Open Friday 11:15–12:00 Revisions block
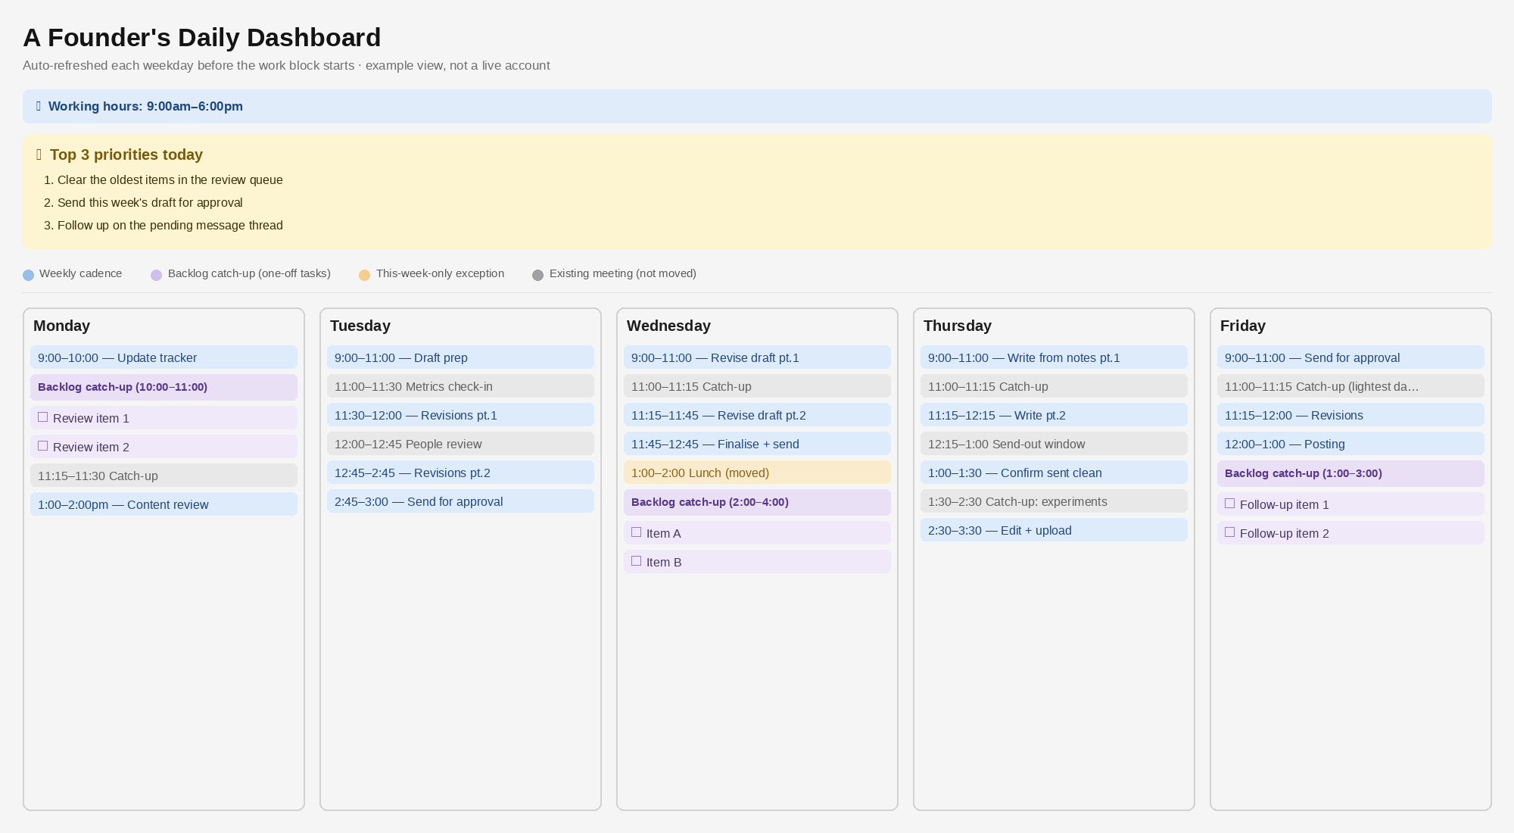The image size is (1514, 833). click(1350, 415)
